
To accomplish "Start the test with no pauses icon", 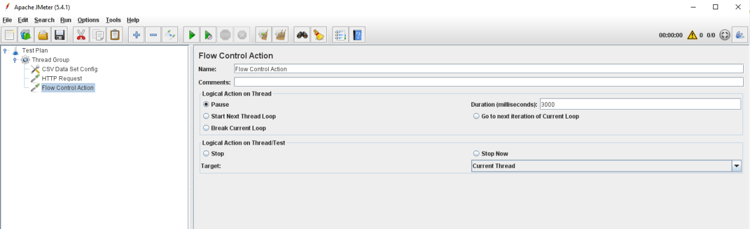I will click(x=209, y=35).
